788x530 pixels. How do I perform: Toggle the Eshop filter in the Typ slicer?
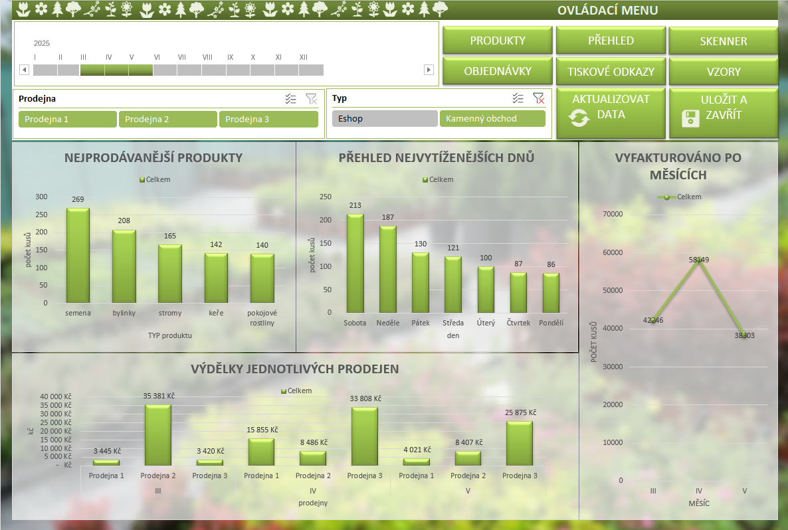pyautogui.click(x=385, y=119)
